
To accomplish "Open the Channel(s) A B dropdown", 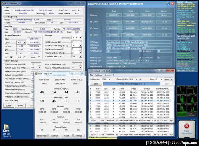I will (x=80, y=38).
